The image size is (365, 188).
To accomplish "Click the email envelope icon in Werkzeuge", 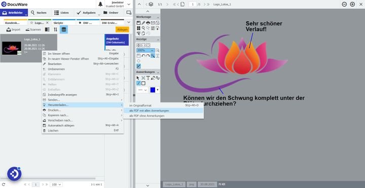I will pyautogui.click(x=153, y=23).
